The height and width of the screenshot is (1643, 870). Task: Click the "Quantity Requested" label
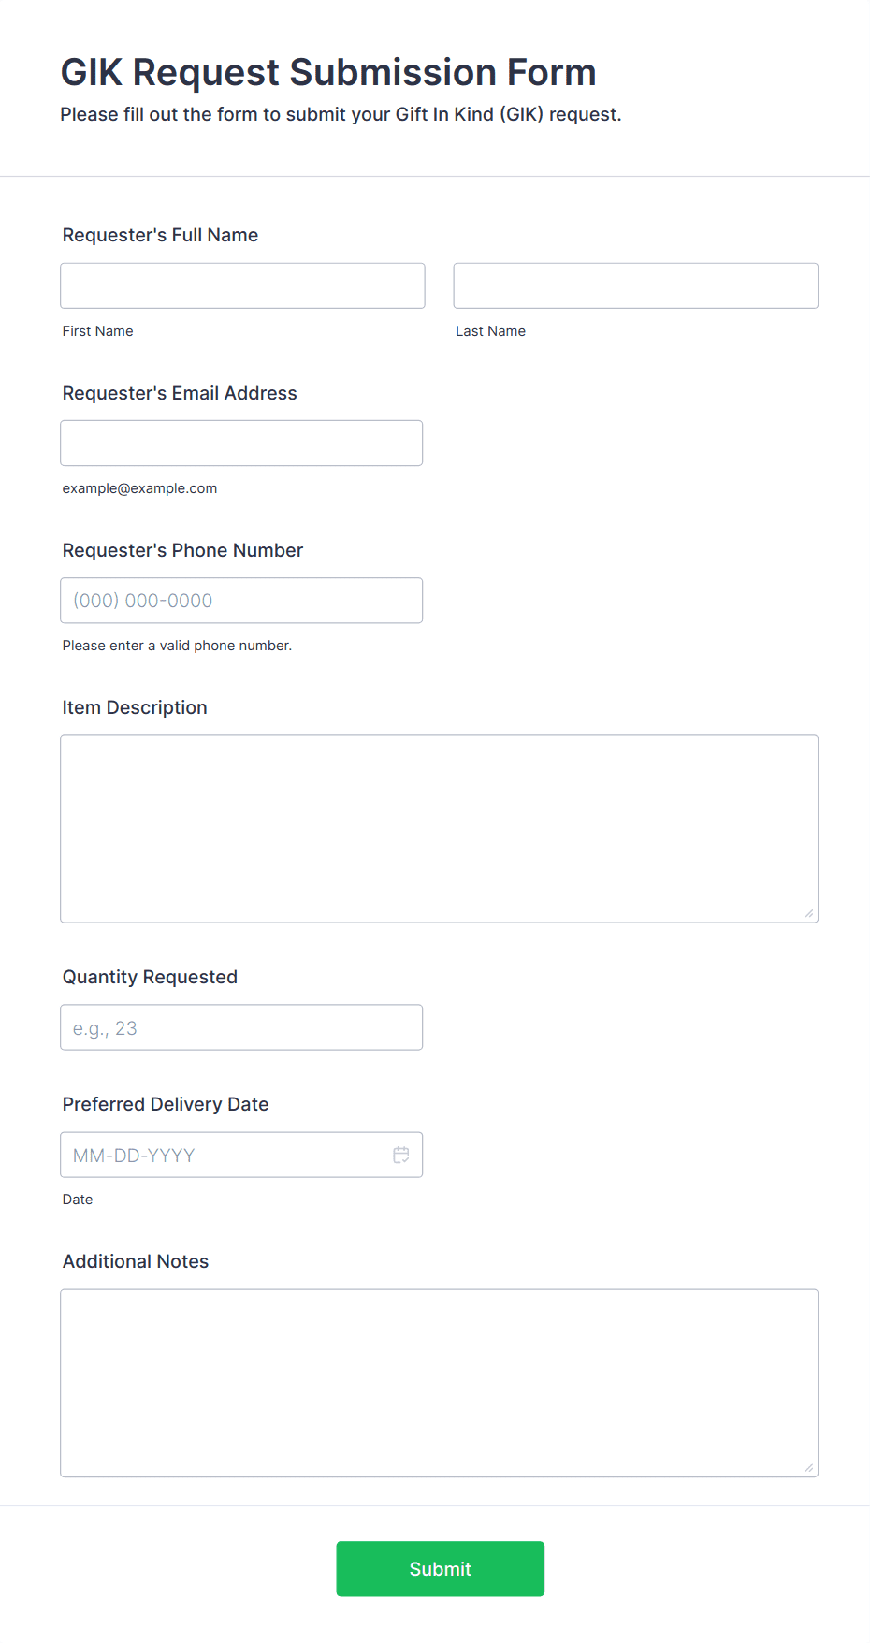pyautogui.click(x=150, y=977)
